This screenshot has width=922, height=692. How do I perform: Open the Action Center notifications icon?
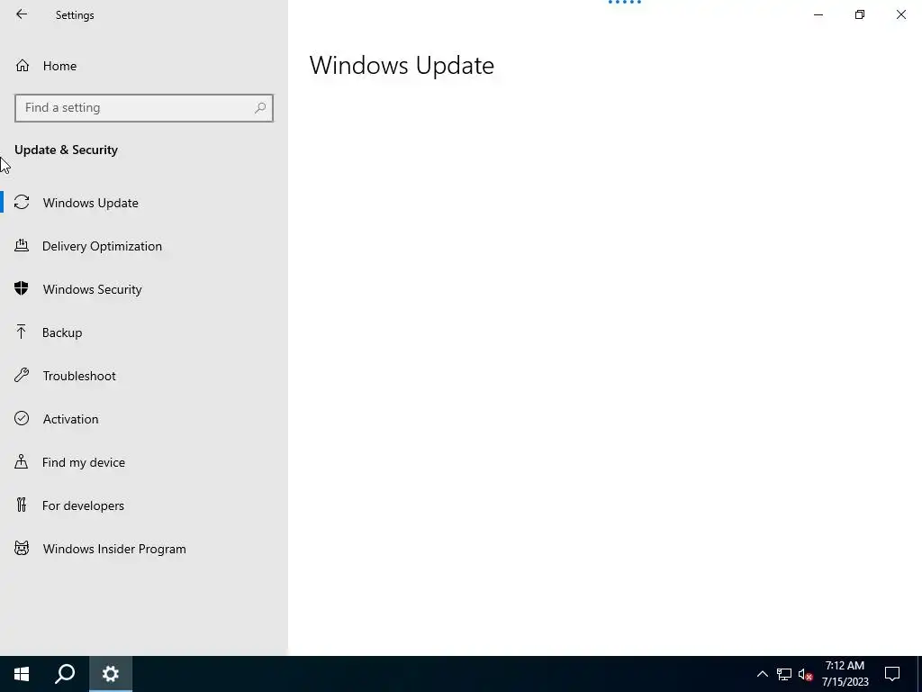[892, 674]
